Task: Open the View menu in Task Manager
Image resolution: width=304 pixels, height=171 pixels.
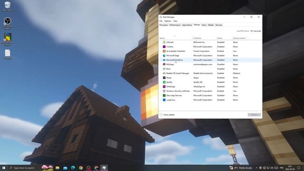Action: pyautogui.click(x=175, y=21)
